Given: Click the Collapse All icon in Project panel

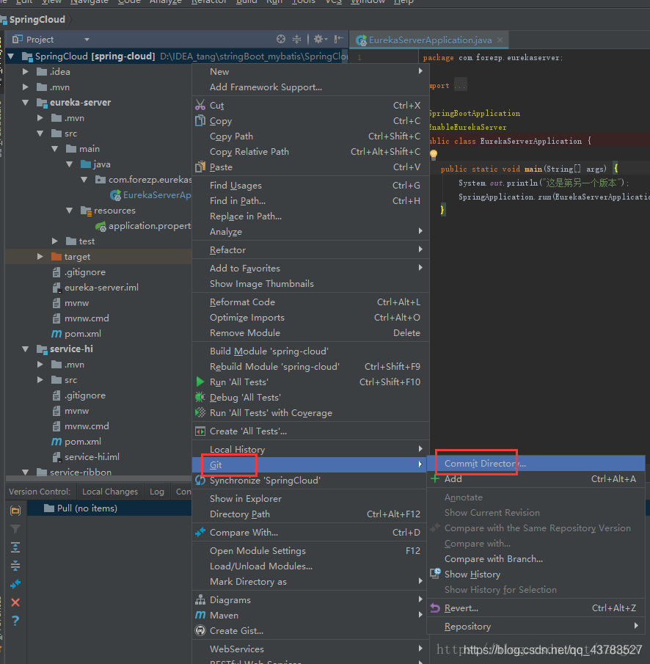Looking at the screenshot, I should 297,40.
